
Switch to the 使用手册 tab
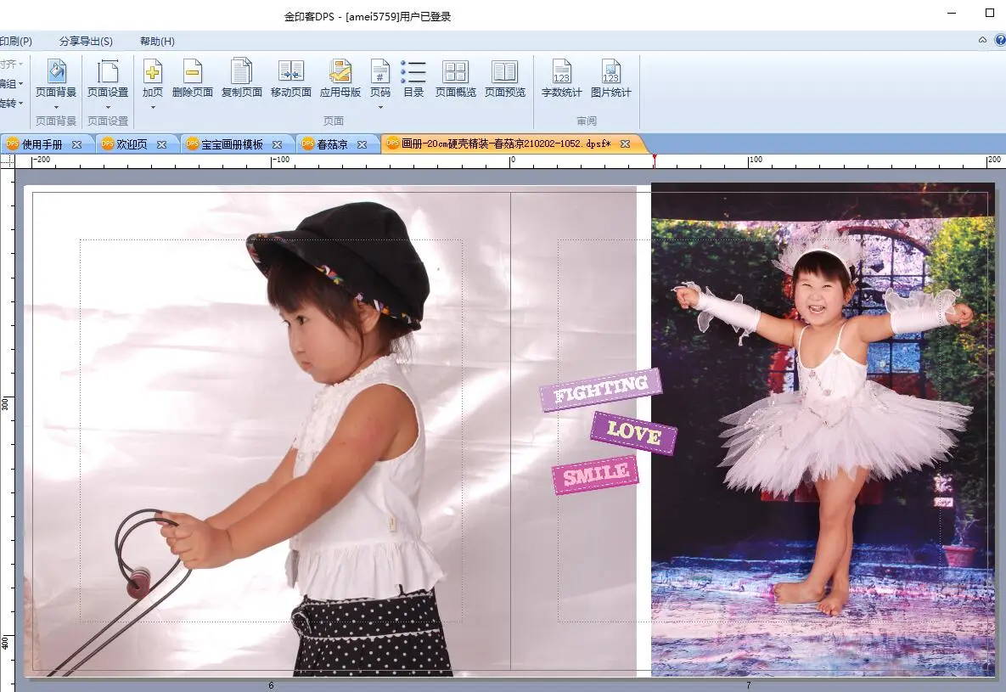[x=42, y=144]
